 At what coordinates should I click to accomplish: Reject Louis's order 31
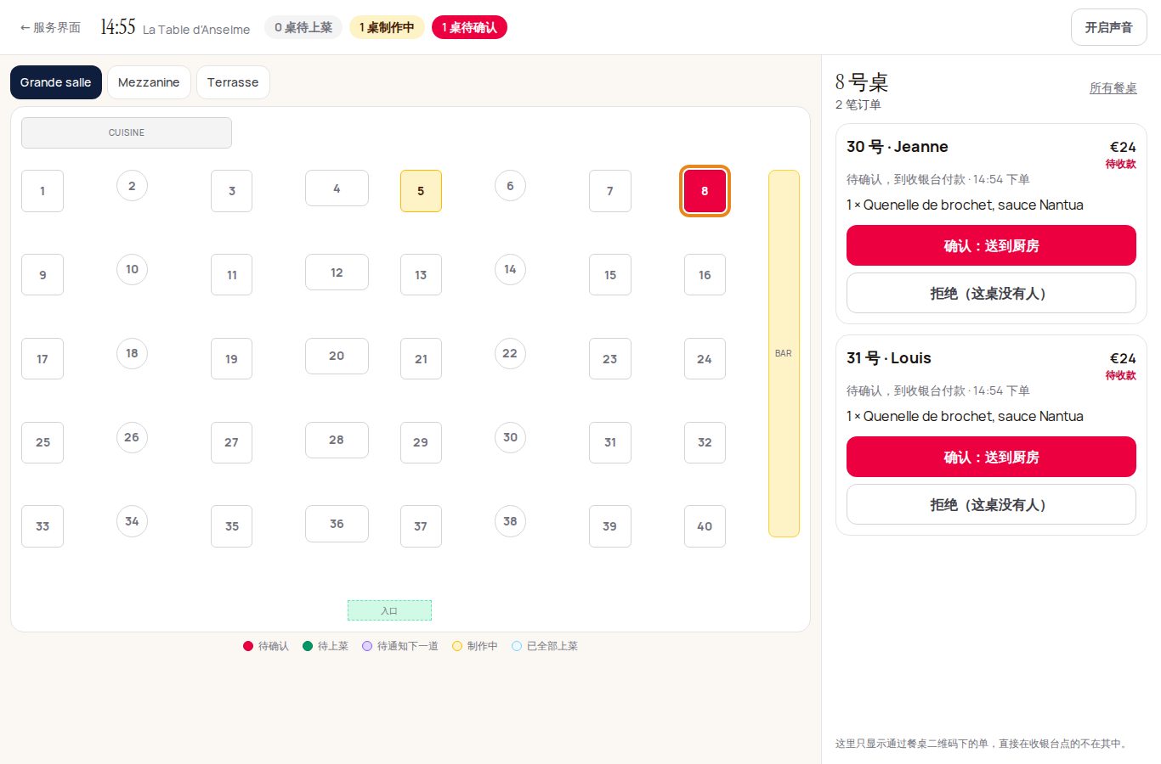[991, 504]
